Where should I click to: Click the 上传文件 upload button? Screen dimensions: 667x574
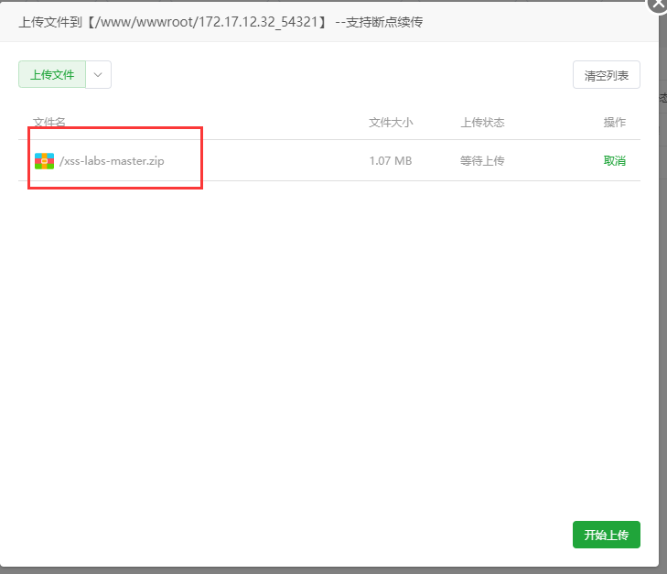point(52,75)
